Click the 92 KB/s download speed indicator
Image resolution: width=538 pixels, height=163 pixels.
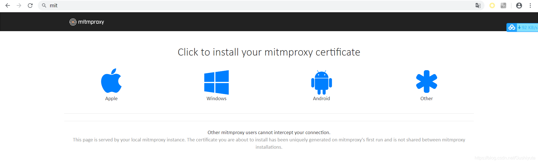tap(528, 27)
